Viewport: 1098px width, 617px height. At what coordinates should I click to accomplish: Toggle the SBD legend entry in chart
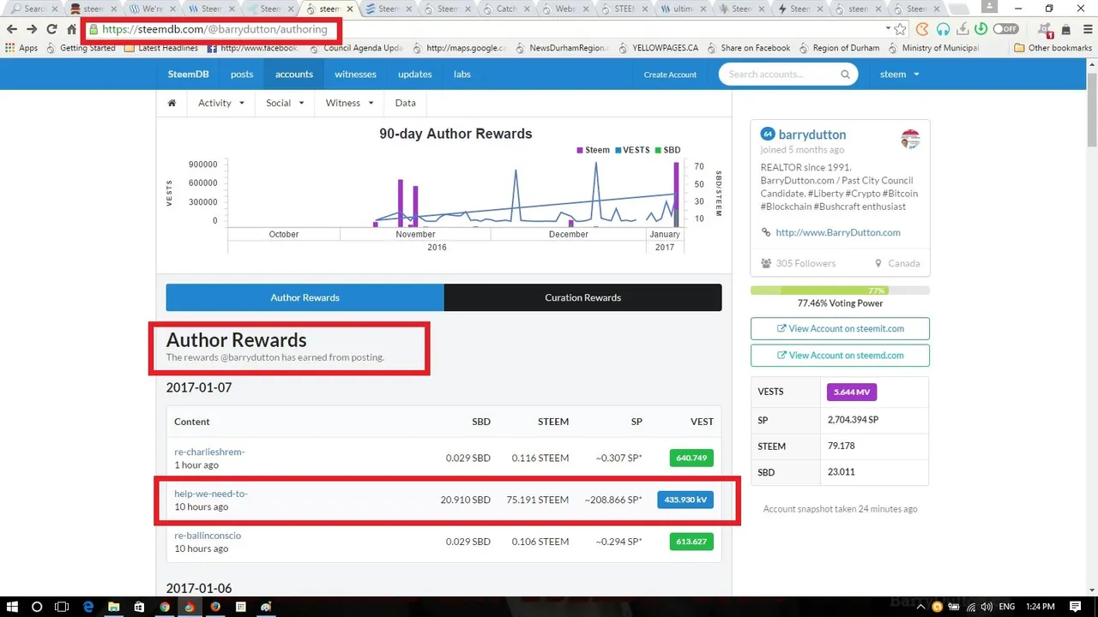click(x=667, y=150)
